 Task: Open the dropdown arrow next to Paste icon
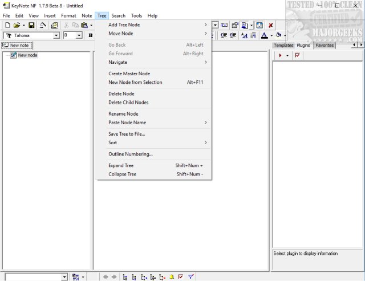point(91,25)
